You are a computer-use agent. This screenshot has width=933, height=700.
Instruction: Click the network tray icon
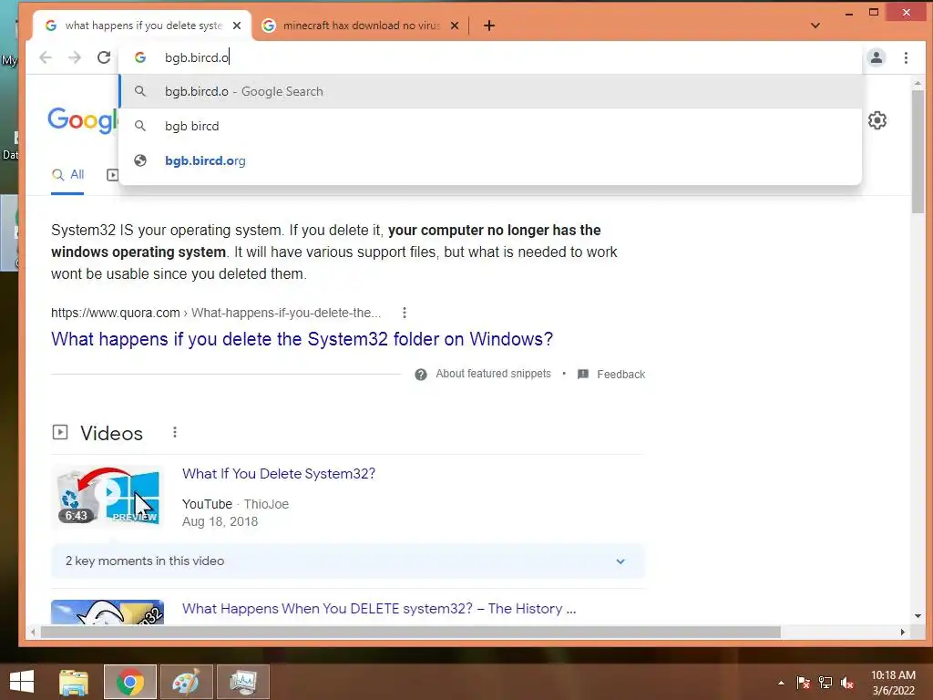pyautogui.click(x=825, y=683)
